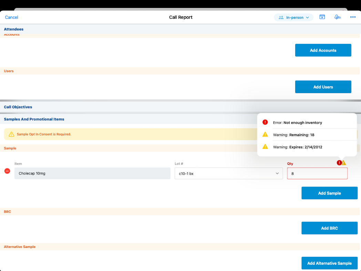This screenshot has width=361, height=271.
Task: Remove the Cholecap 10mg sample row
Action: coord(7,171)
